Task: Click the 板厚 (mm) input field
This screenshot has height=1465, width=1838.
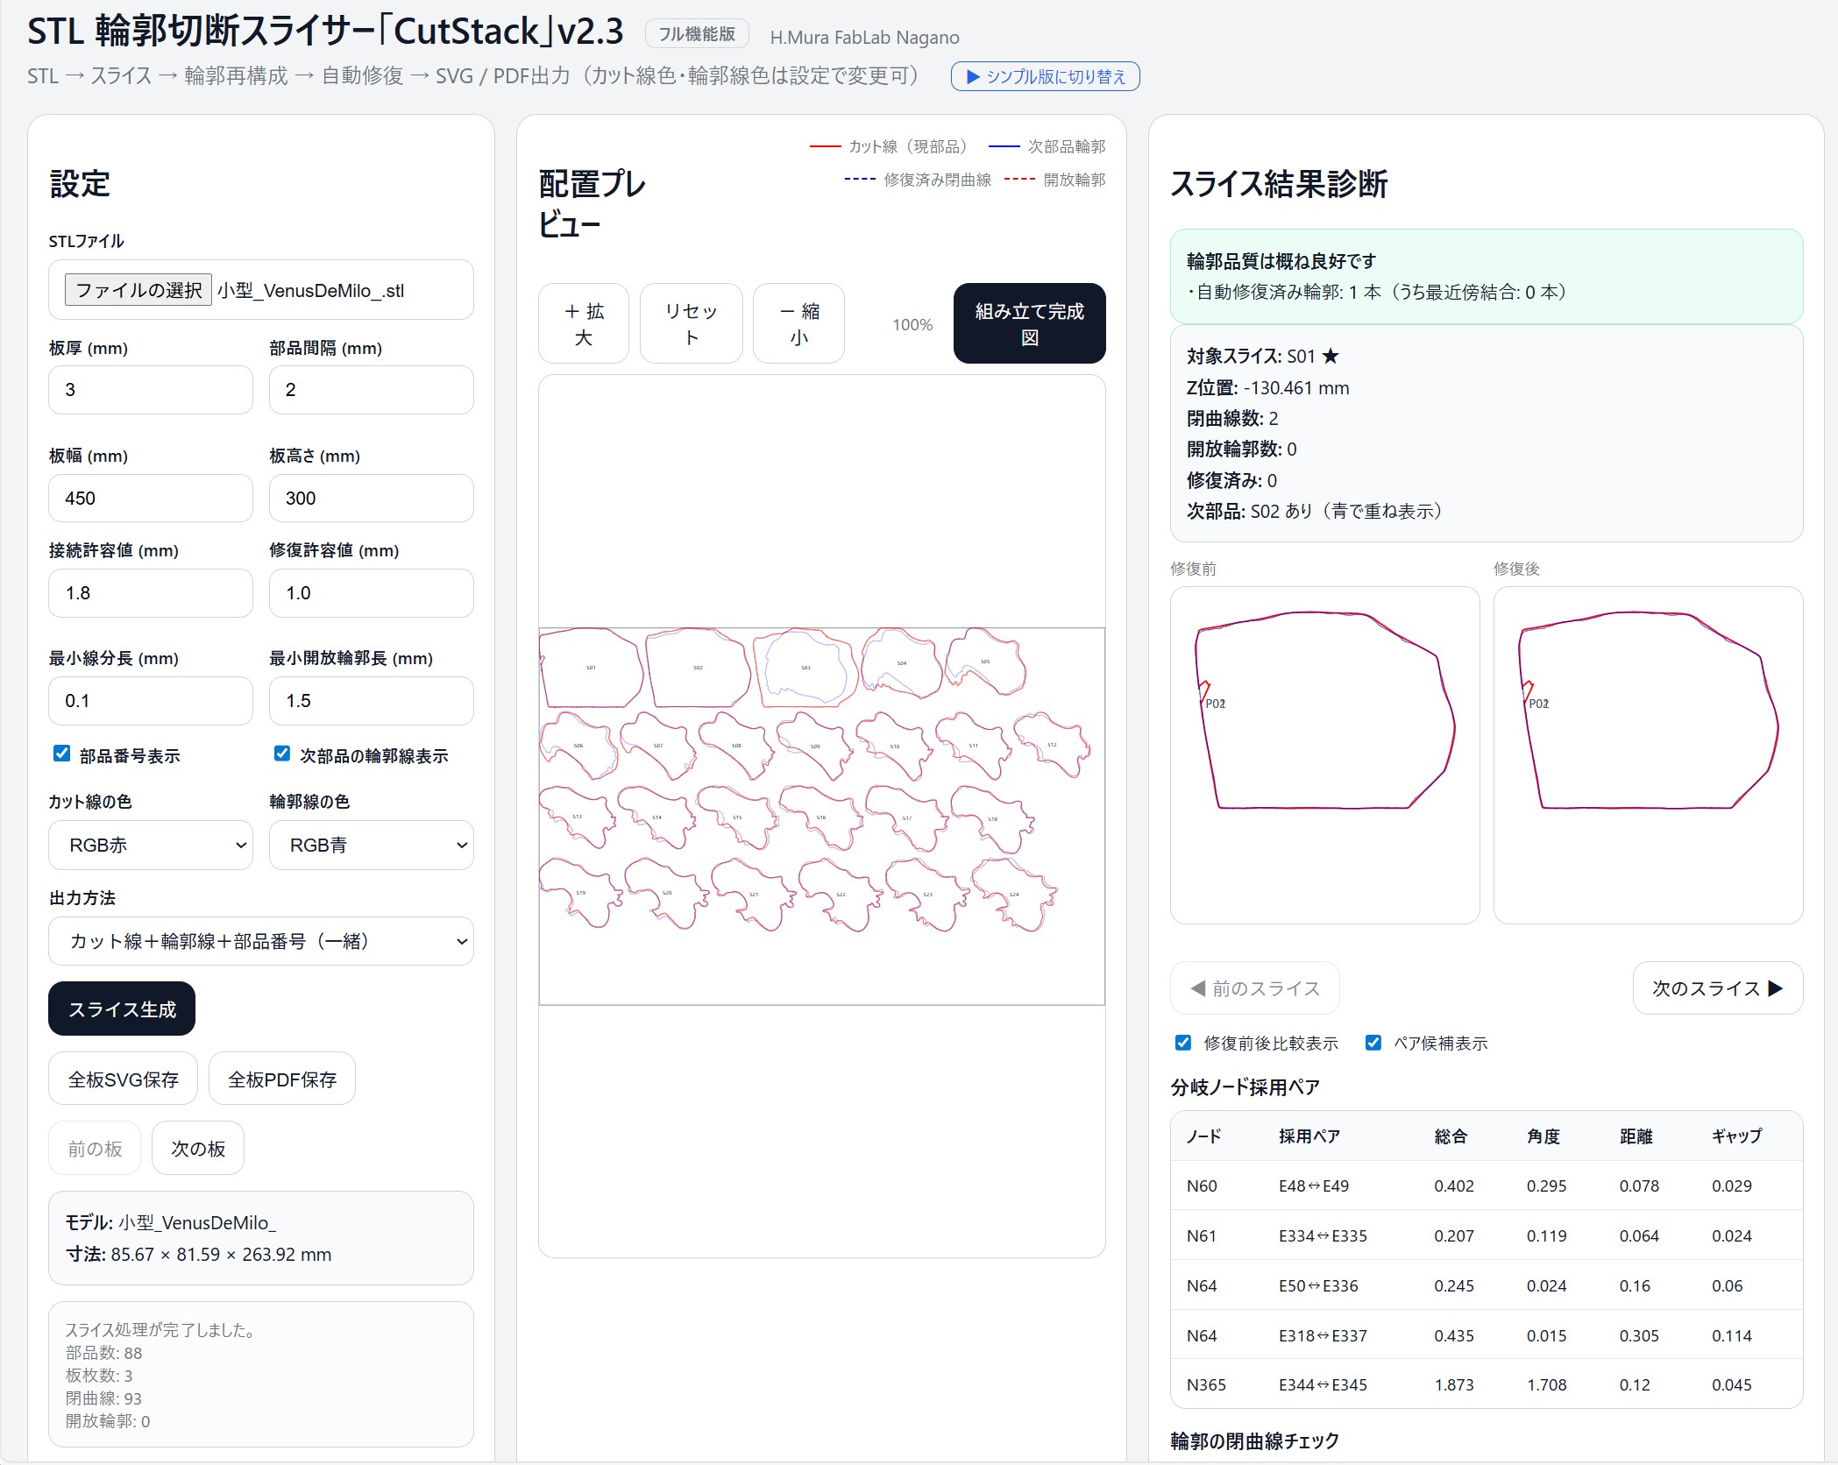Action: coord(150,390)
